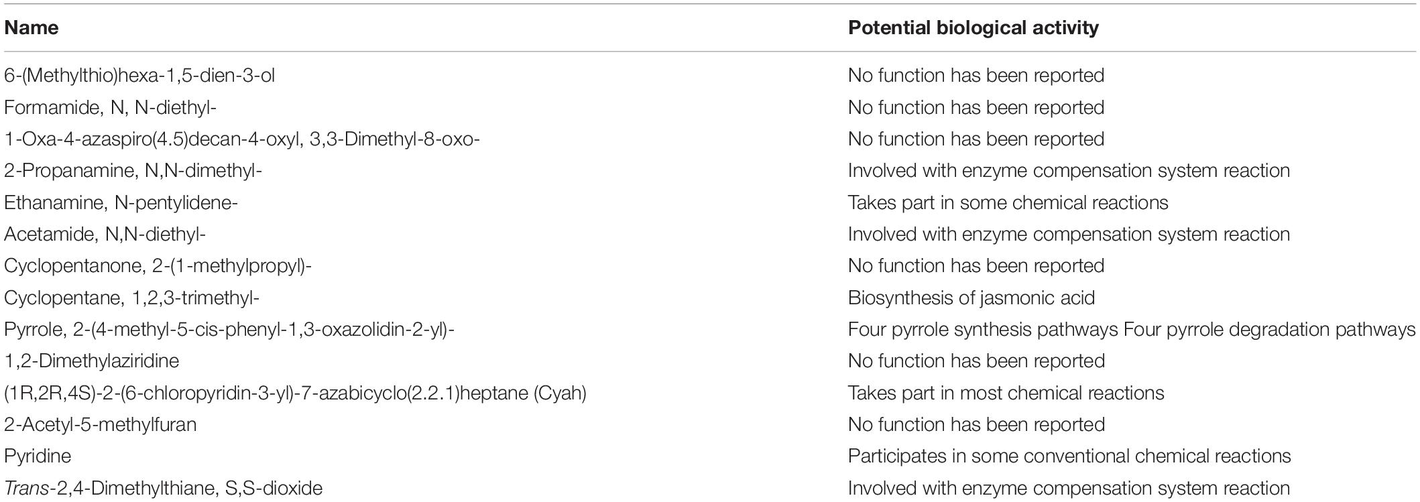
Task: Click the 1-Oxa-4-azaspiro(4.5)decan-4-oxyl compound name
Action: tap(242, 139)
